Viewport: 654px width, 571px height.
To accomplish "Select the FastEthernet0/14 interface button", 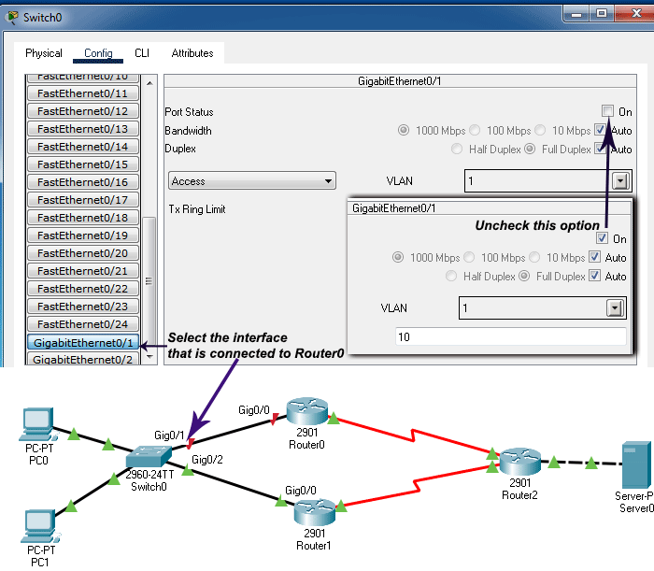I will (83, 147).
